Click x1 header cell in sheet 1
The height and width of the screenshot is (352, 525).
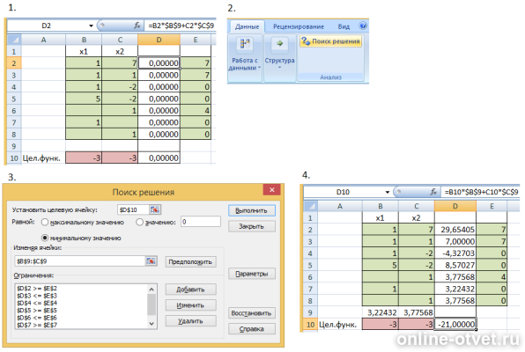(84, 52)
